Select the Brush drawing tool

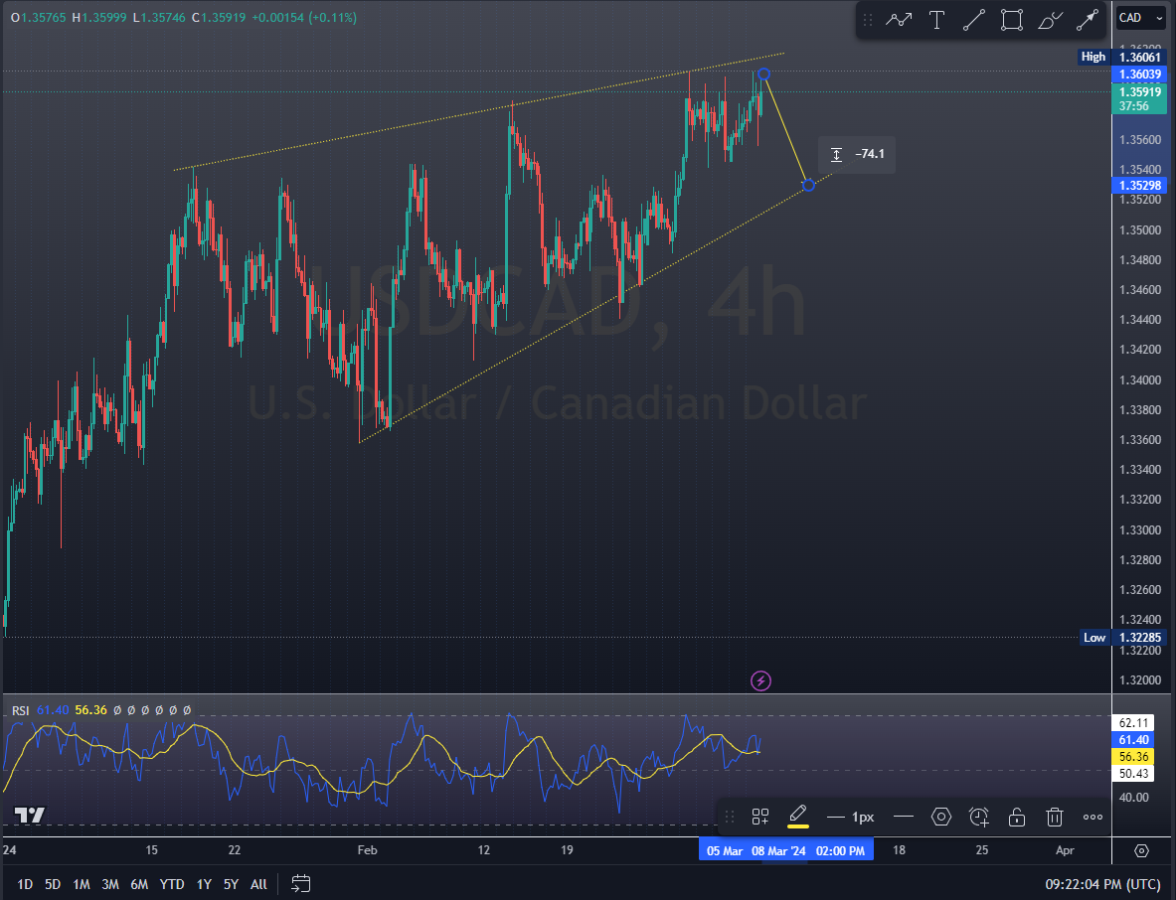pos(1050,20)
